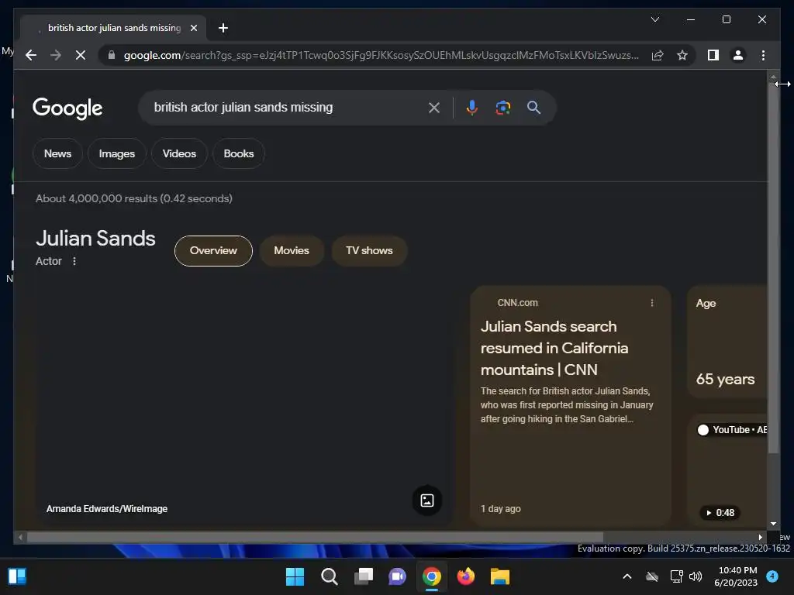Click the scroll-down arrow of vertical scrollbar
The height and width of the screenshot is (595, 794).
point(773,524)
